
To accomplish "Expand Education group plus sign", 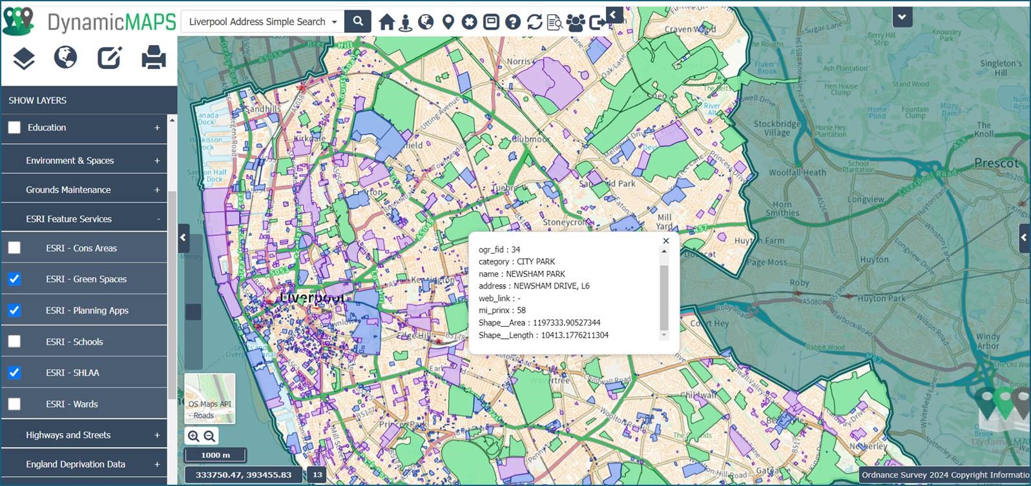I will [157, 128].
